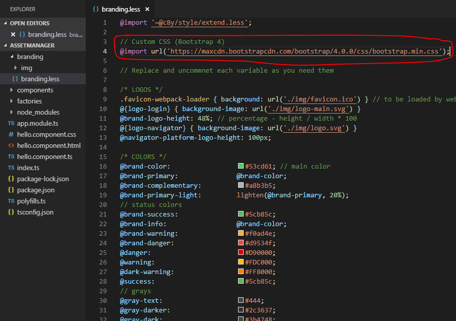
Task: Open index.ts from the explorer
Action: click(x=28, y=168)
